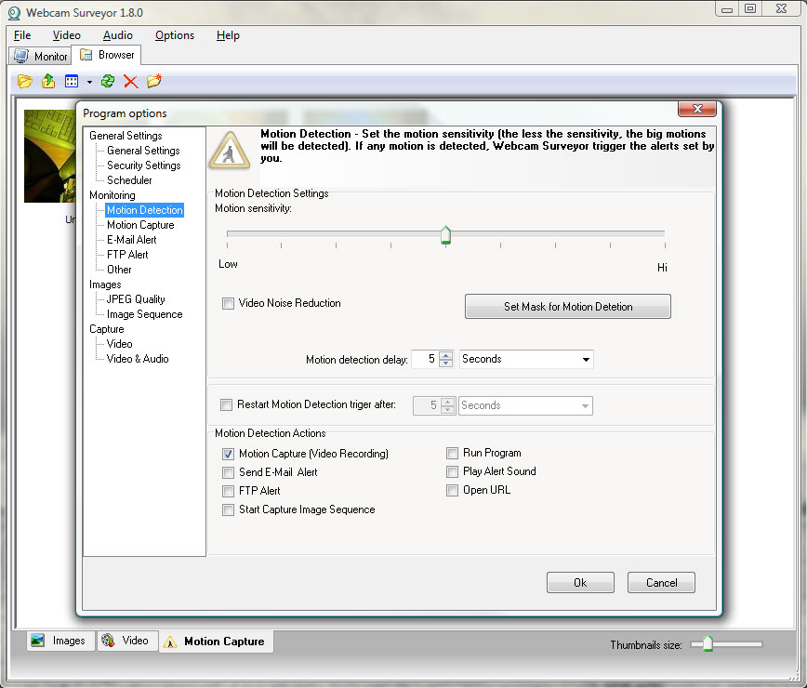Click the Webcam Surveyor app icon
Viewport: 807px width, 688px height.
(14, 13)
